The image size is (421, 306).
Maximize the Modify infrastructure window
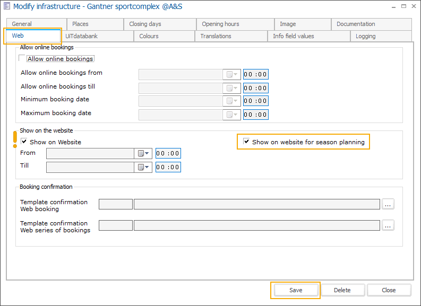click(x=403, y=6)
